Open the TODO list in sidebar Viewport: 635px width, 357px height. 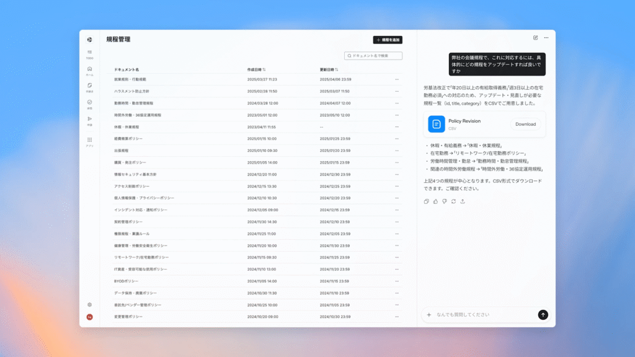click(90, 53)
